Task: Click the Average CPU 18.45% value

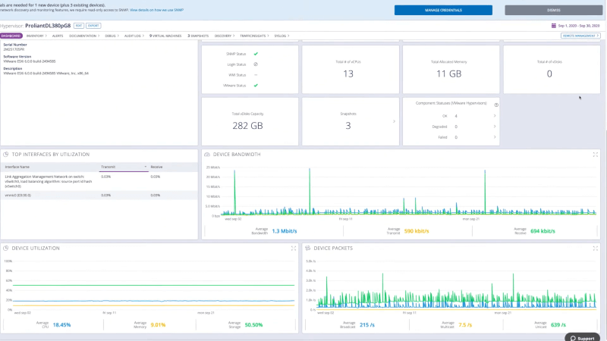Action: [62, 325]
